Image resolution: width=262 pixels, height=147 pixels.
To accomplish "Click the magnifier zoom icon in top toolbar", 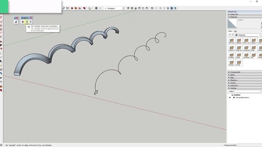I will pos(63,8).
